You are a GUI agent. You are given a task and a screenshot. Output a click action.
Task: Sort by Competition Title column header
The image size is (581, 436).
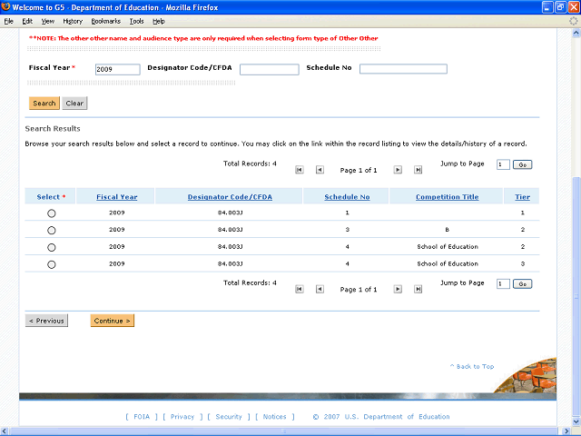coord(448,197)
